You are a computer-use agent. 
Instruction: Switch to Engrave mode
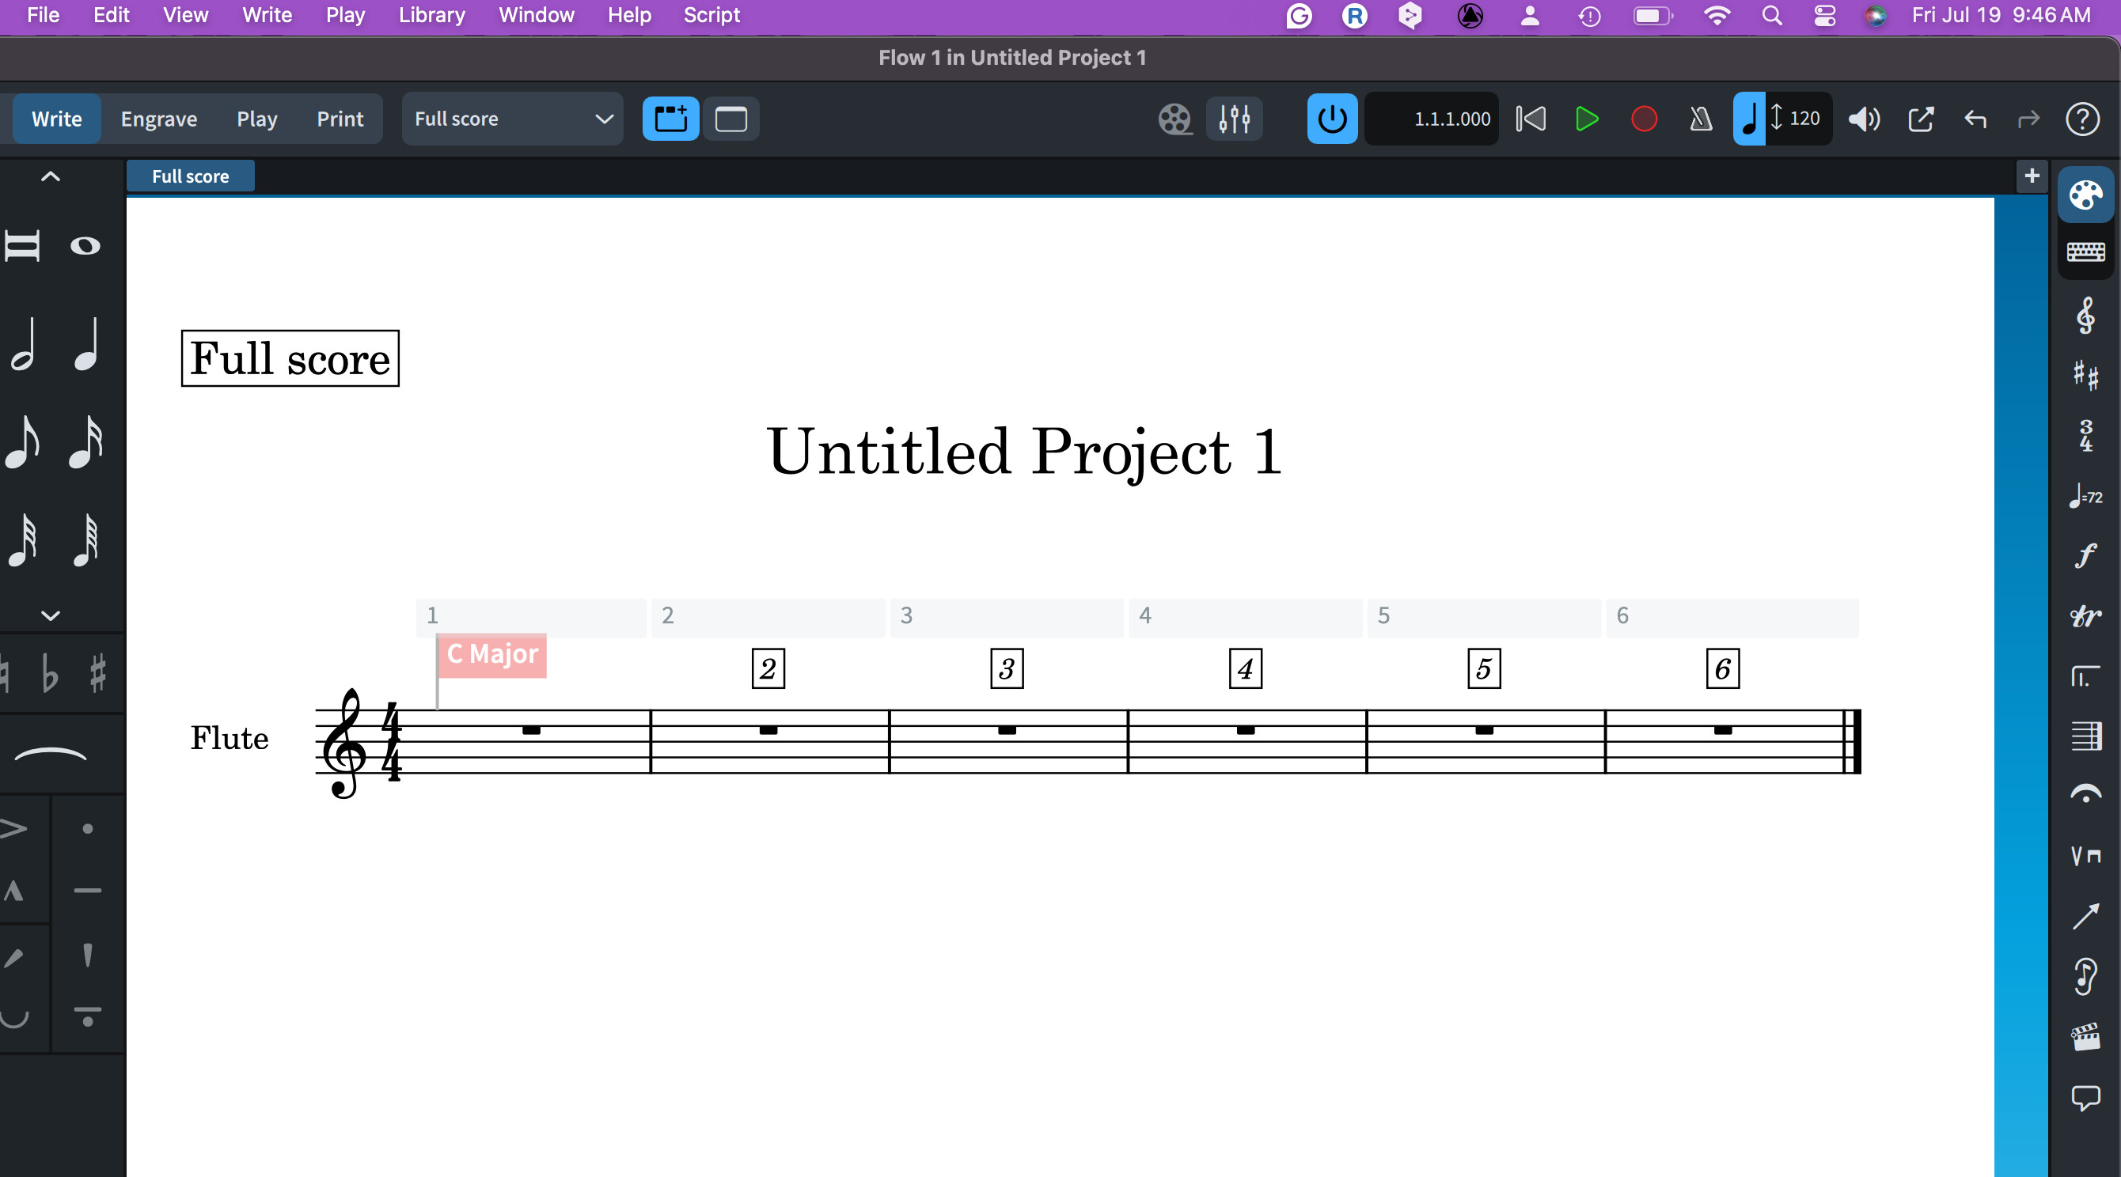(159, 119)
